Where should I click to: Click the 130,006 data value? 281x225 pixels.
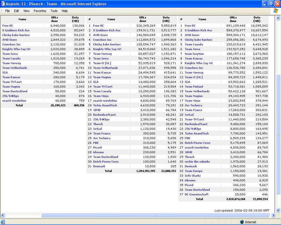point(78,26)
